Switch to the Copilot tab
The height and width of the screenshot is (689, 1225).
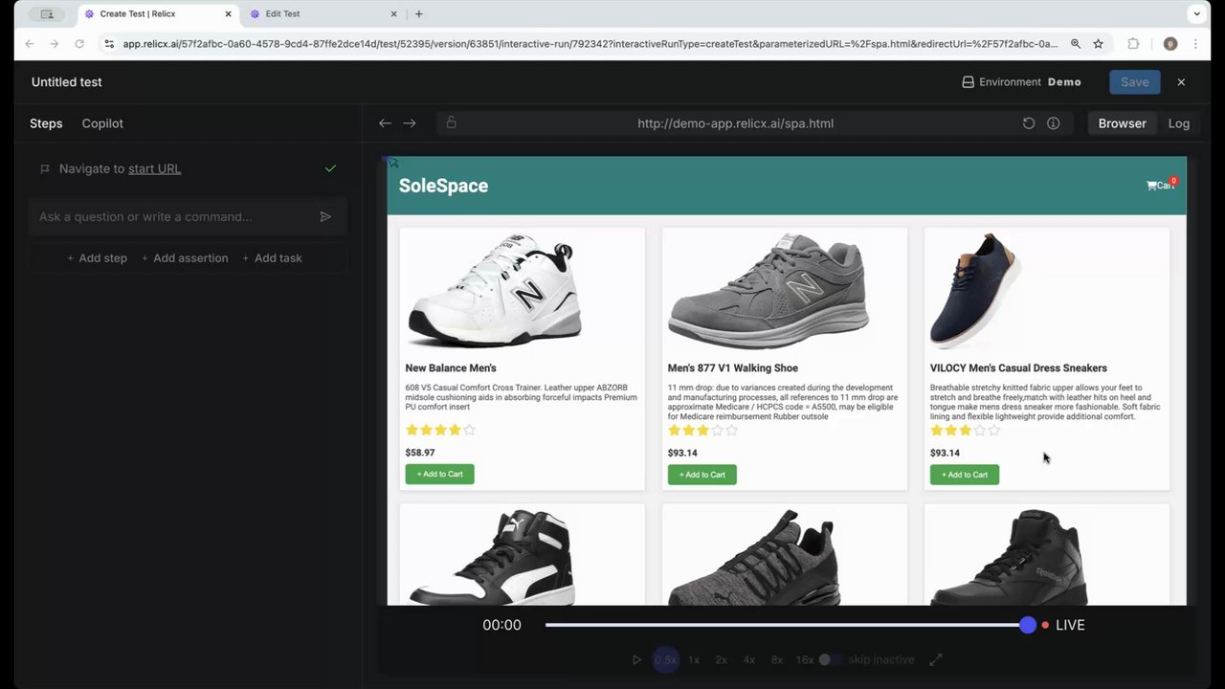point(102,123)
